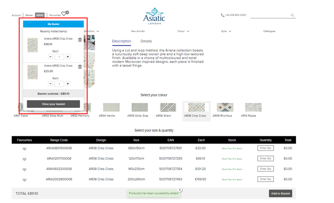Click the phone icon beside +44 208 800 2000
Viewport: 334px width, 203px height.
tap(223, 15)
